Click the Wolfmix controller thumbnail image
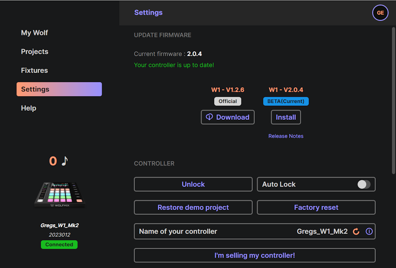 coord(59,195)
